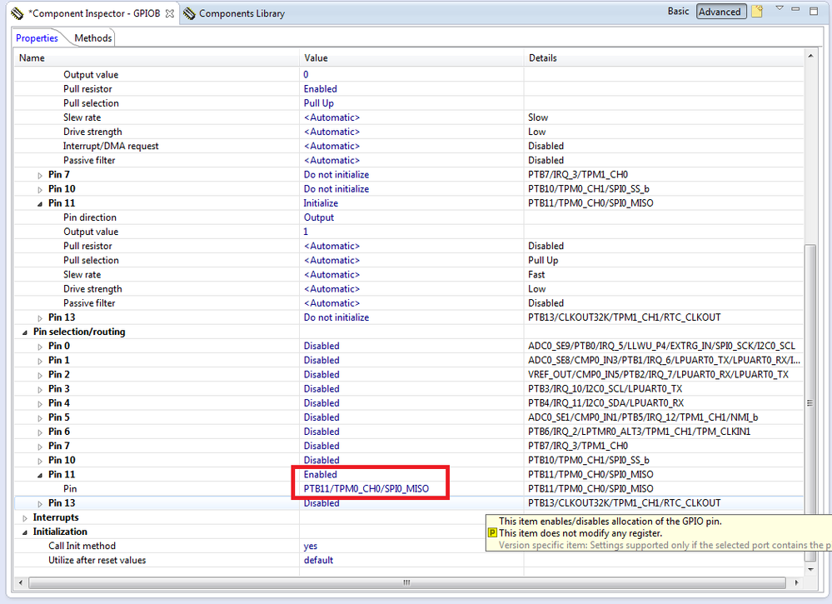The height and width of the screenshot is (604, 832).
Task: Open the Properties tab
Action: (x=37, y=38)
